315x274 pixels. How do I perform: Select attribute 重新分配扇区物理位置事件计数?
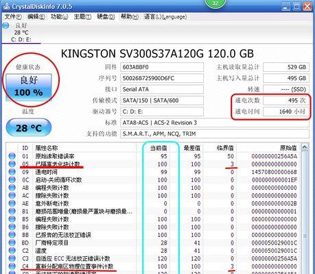click(x=74, y=266)
